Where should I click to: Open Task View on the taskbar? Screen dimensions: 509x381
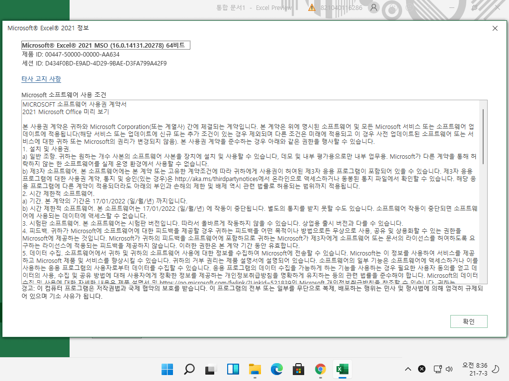(211, 369)
